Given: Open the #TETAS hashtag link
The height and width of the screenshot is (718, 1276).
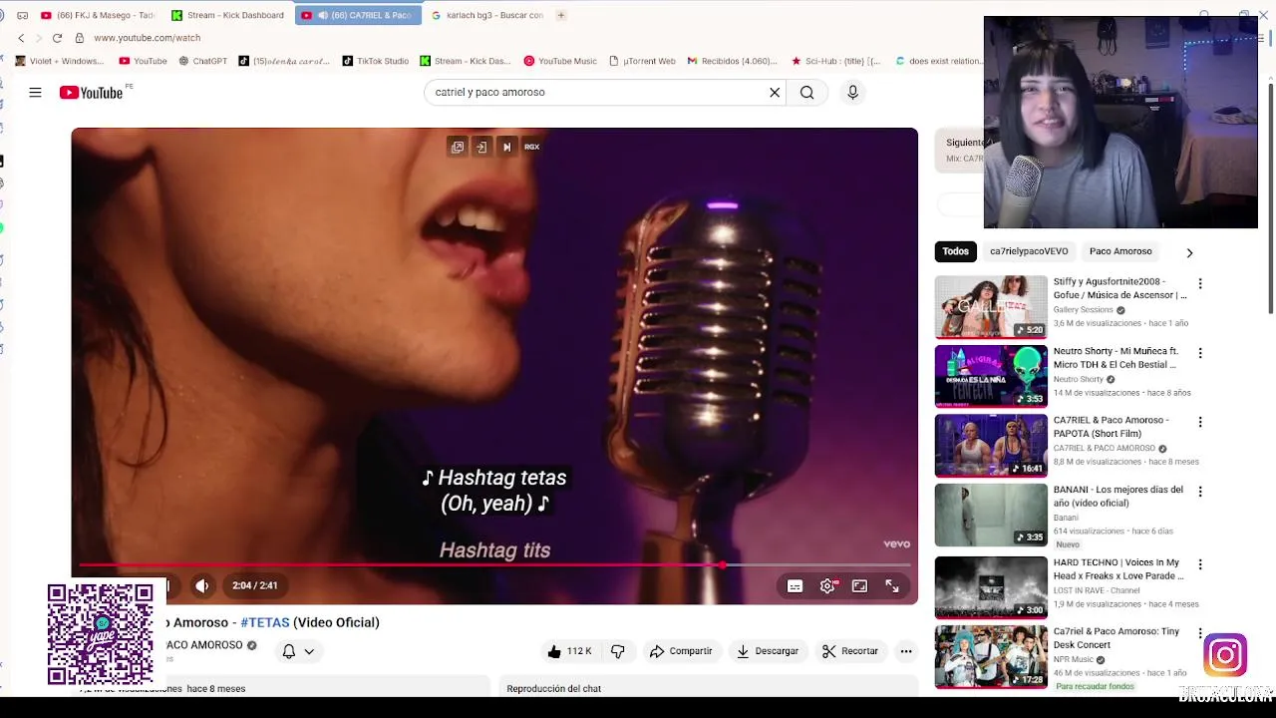Looking at the screenshot, I should click(x=265, y=622).
